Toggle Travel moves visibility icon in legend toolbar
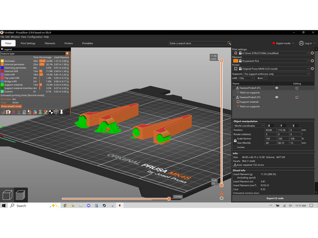The height and width of the screenshot is (238, 318). pyautogui.click(x=3, y=112)
